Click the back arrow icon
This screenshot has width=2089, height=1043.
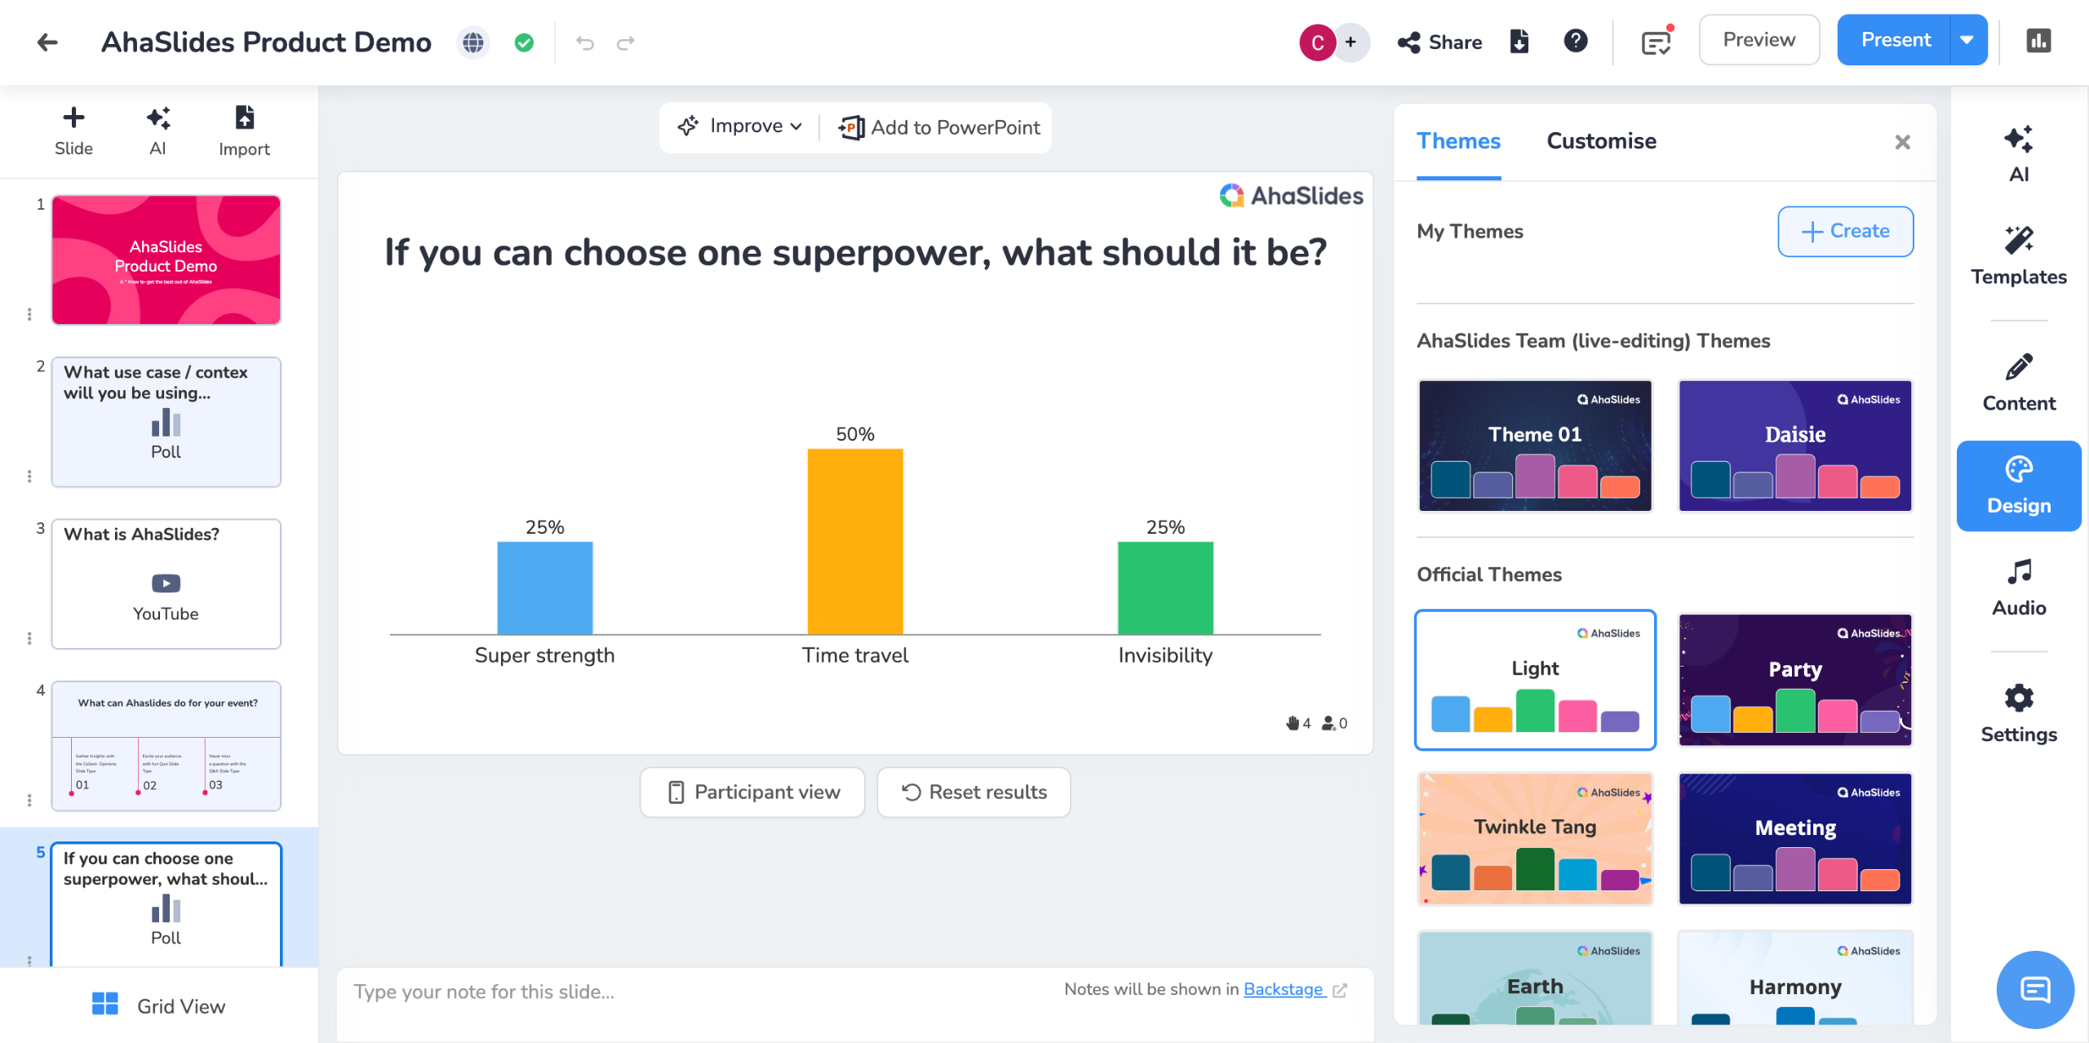tap(47, 42)
